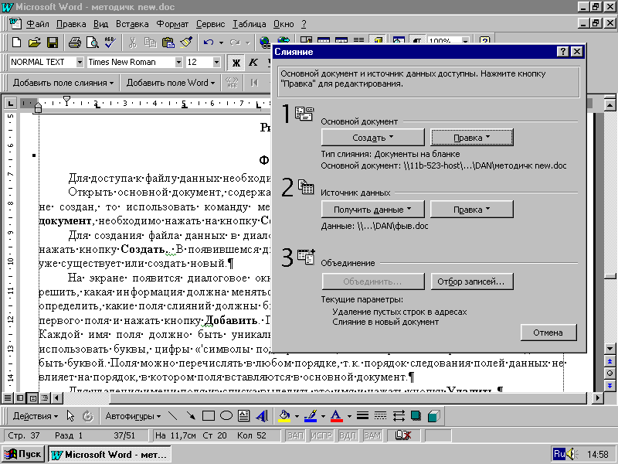Toggle ЗАМ overtype mode in status bar

[x=372, y=435]
